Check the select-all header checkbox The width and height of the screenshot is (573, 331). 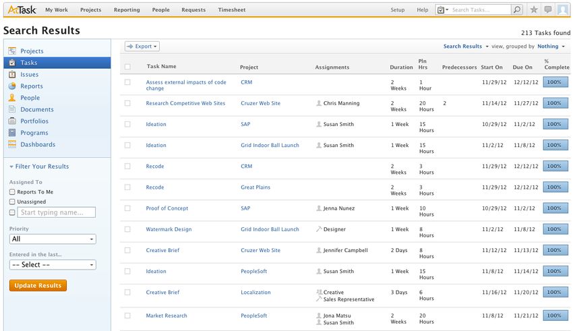[x=127, y=67]
